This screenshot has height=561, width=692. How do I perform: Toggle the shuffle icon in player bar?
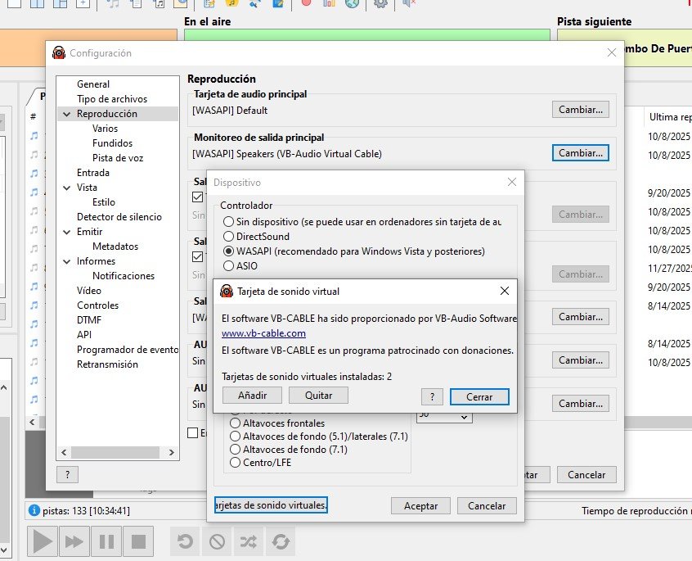click(249, 541)
